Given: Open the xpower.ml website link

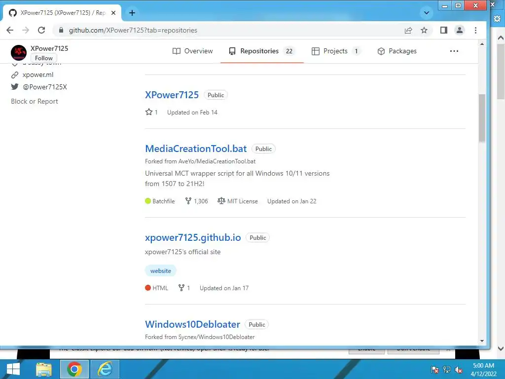Looking at the screenshot, I should click(x=38, y=75).
